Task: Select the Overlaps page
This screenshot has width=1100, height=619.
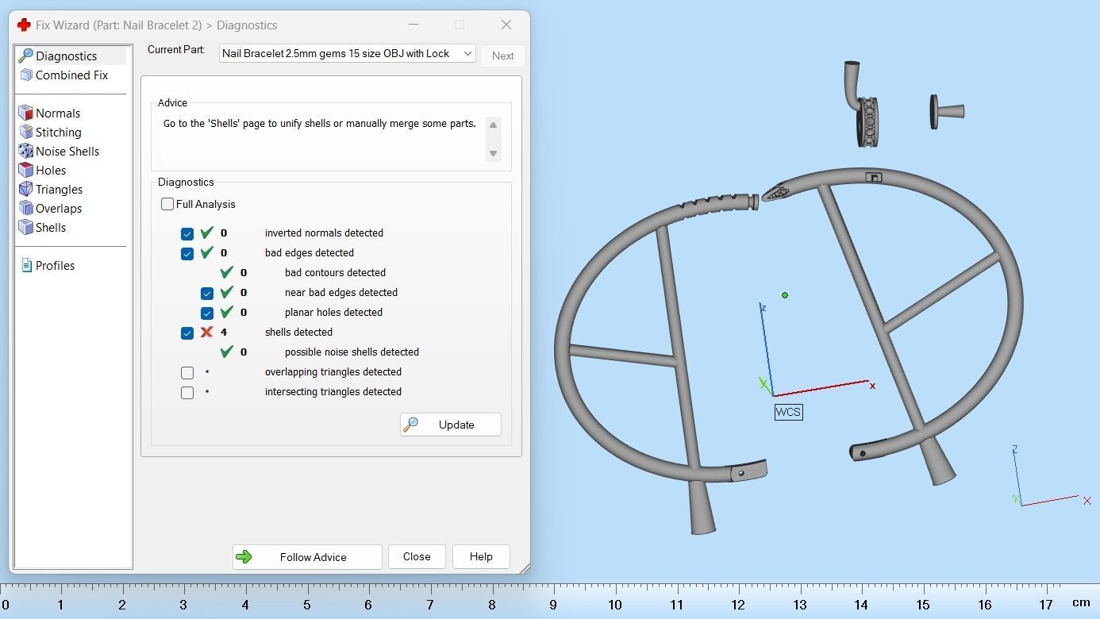Action: click(x=58, y=208)
